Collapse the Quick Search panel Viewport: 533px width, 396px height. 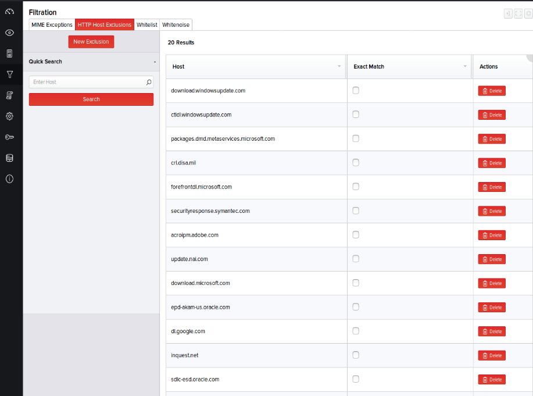click(x=155, y=62)
